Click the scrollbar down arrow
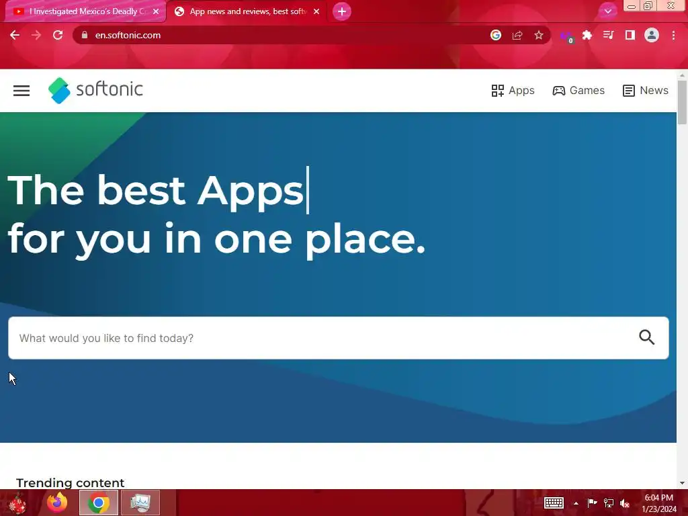The image size is (688, 516). pyautogui.click(x=682, y=483)
